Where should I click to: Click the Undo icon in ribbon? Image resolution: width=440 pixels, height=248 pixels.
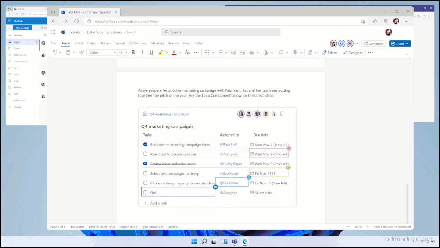pos(55,52)
